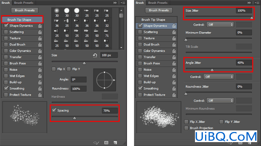Open Brush Tip Shape section in right panel

tap(156, 20)
